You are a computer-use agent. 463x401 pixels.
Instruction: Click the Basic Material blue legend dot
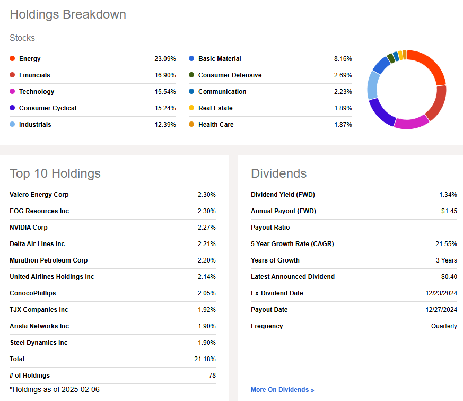[x=191, y=59]
